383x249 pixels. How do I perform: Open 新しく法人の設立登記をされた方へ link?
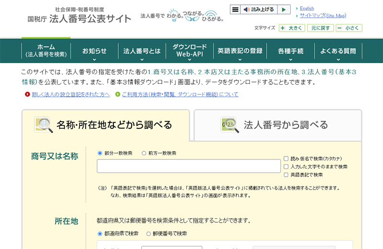tap(70, 95)
